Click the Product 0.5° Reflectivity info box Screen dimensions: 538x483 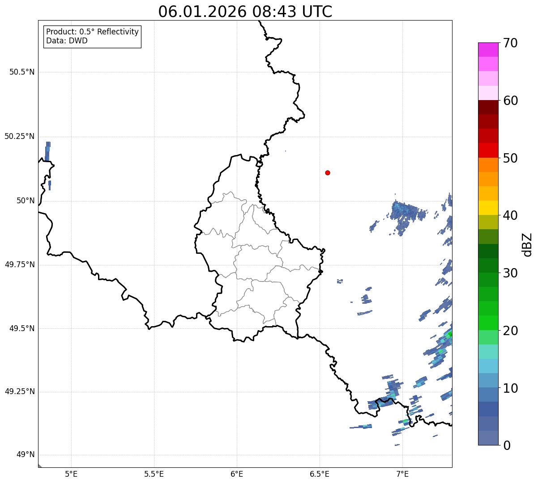93,37
